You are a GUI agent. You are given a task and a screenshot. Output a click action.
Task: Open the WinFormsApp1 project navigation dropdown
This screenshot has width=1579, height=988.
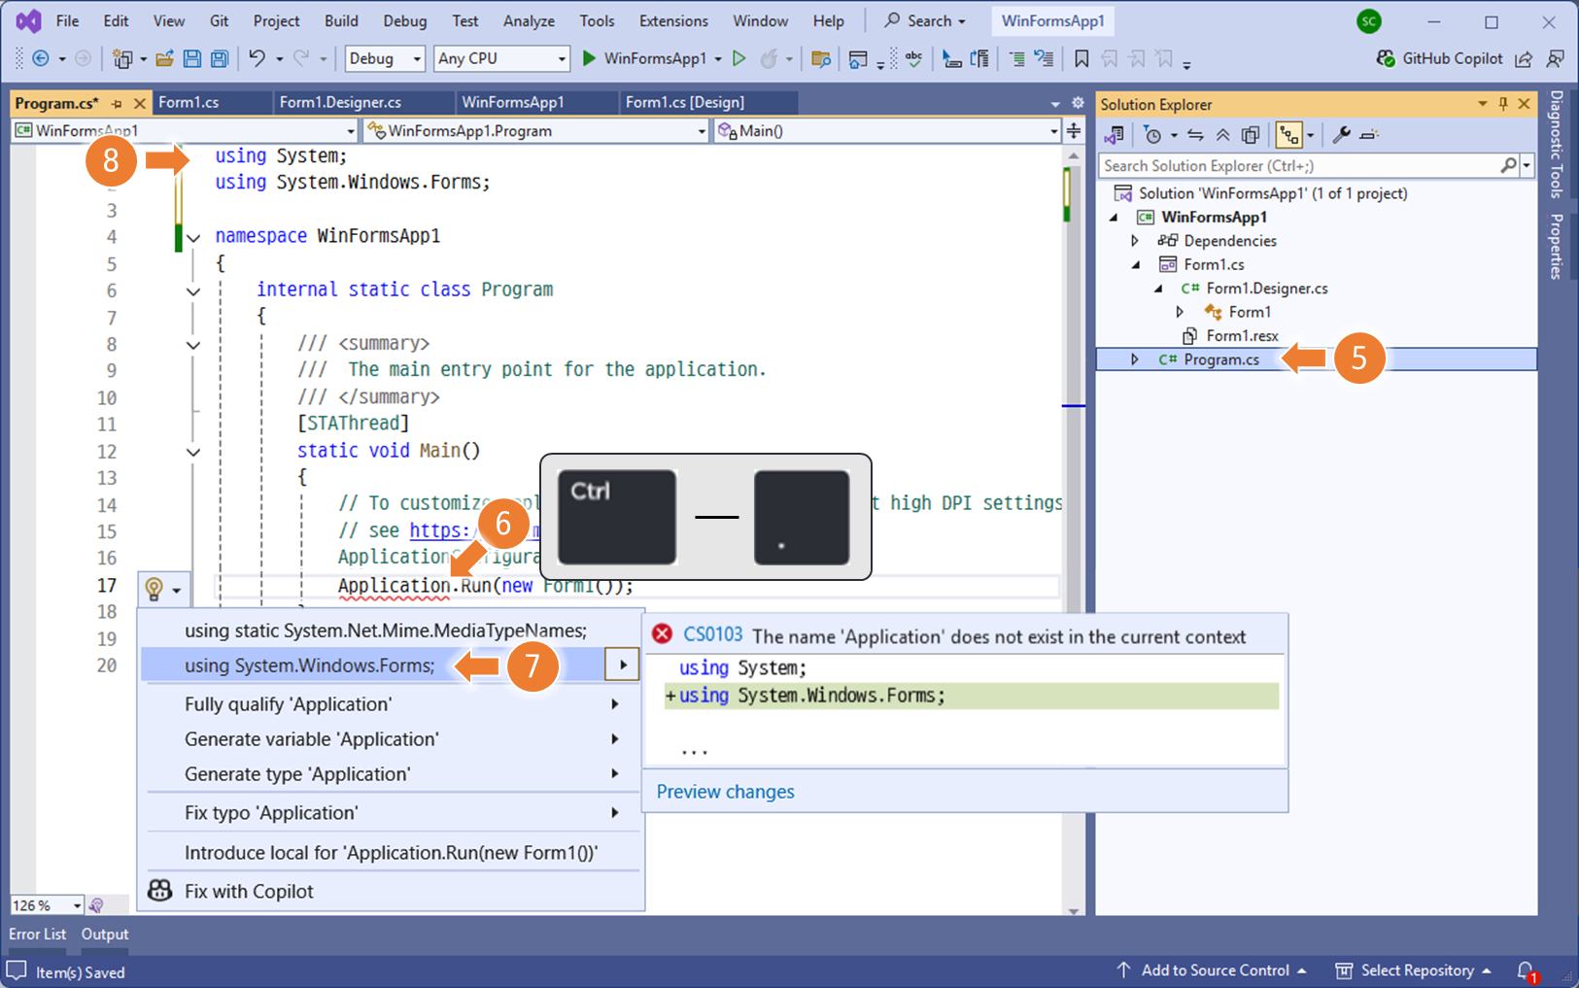185,130
